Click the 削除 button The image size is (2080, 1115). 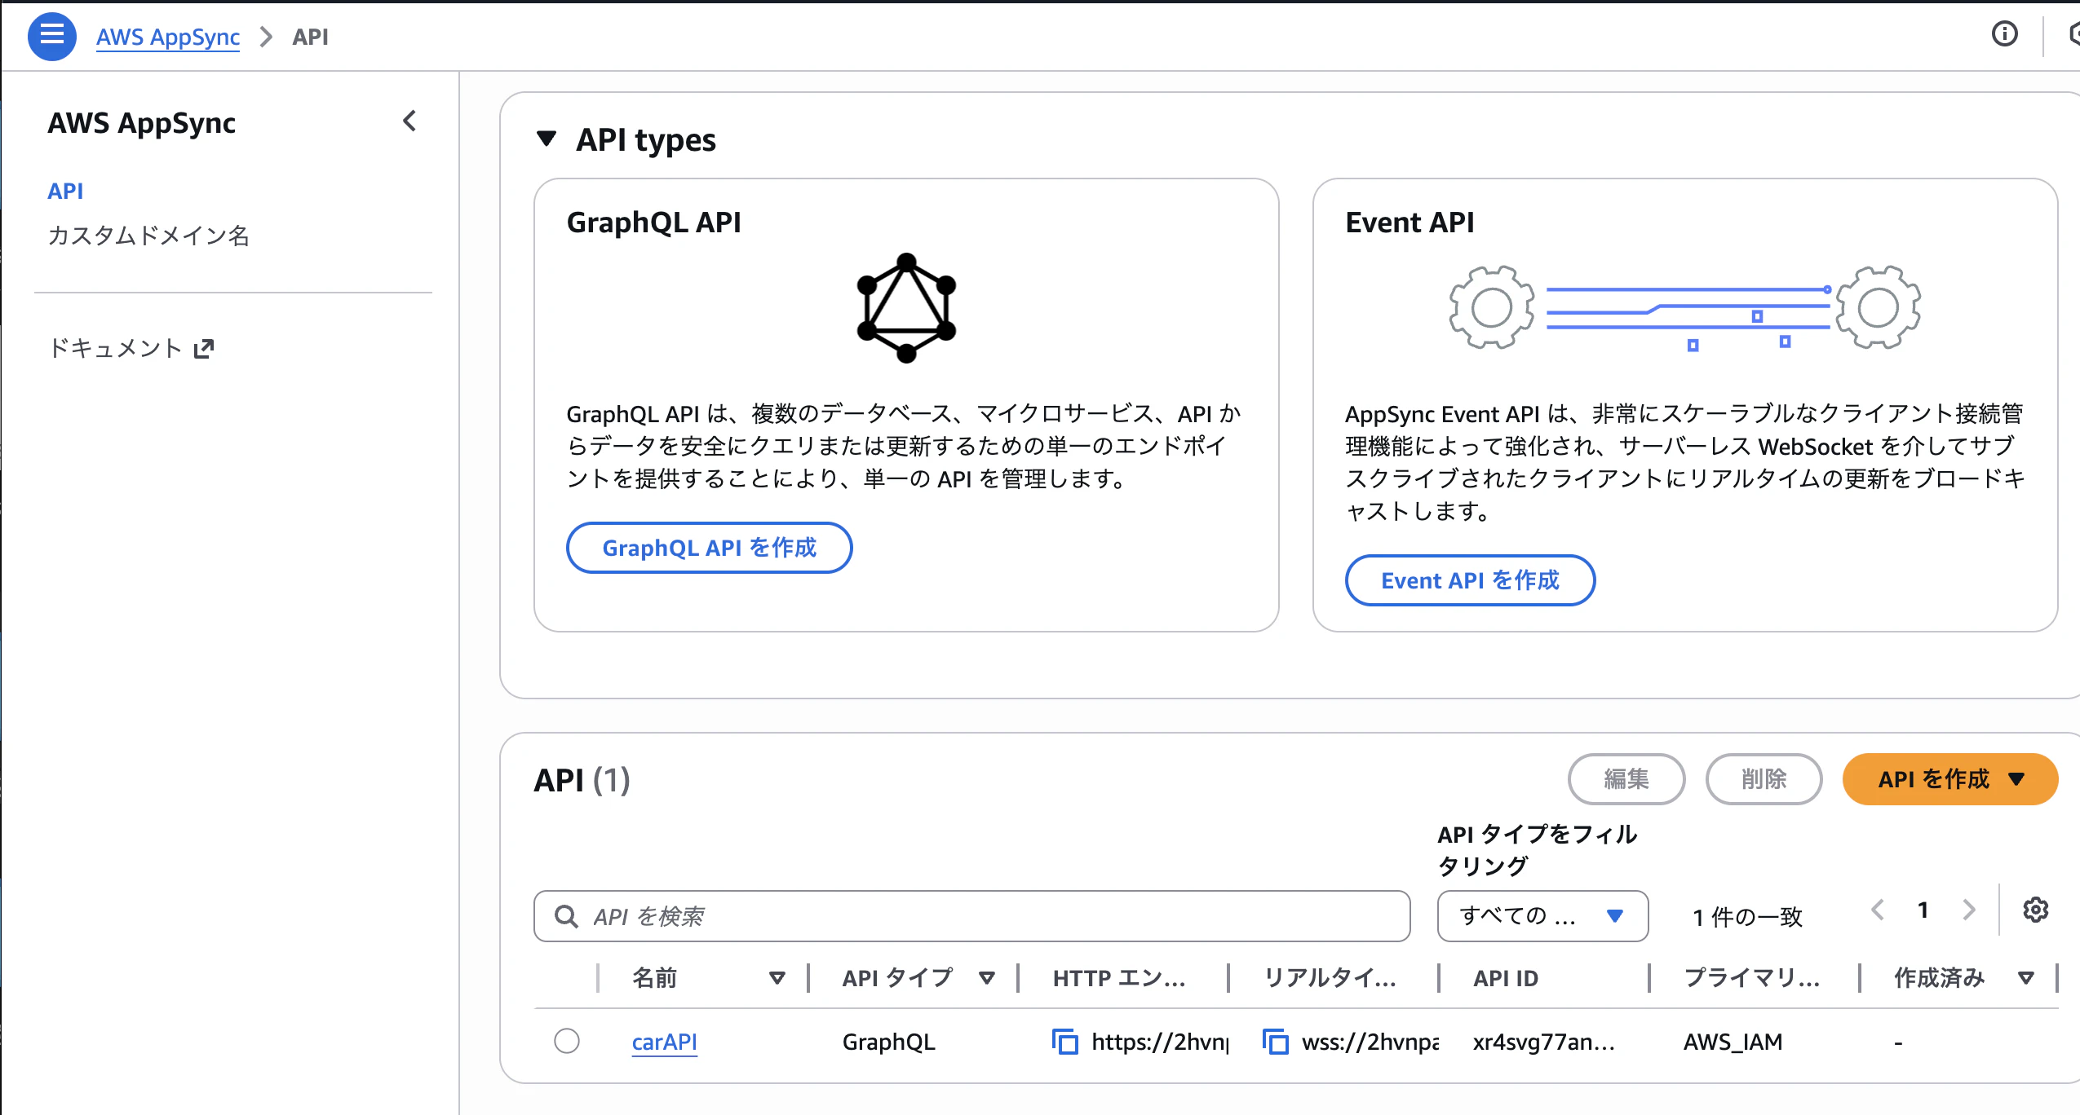tap(1764, 779)
